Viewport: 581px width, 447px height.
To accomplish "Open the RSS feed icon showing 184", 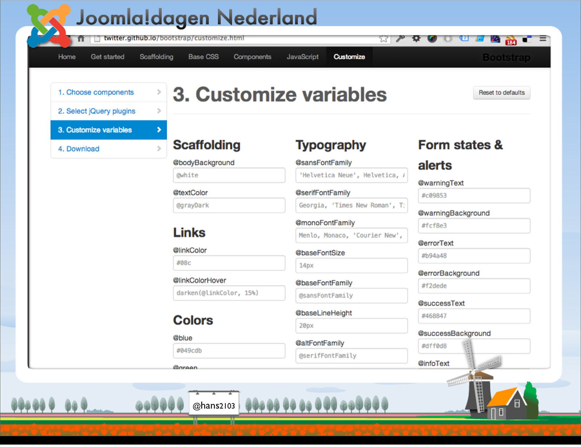I will [511, 40].
